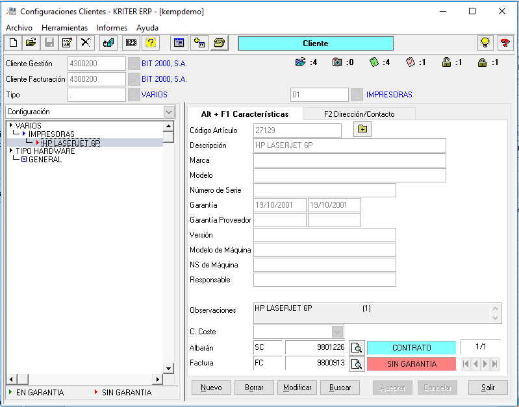
Task: Open Cliente Gestión lookup ellipsis button
Action: pos(134,64)
